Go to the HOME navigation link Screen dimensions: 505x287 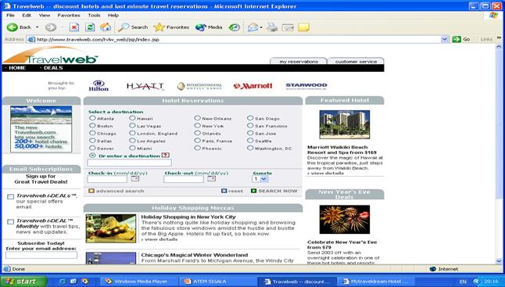(17, 68)
